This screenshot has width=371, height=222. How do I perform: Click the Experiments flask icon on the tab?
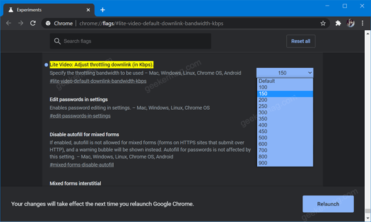[x=11, y=10]
